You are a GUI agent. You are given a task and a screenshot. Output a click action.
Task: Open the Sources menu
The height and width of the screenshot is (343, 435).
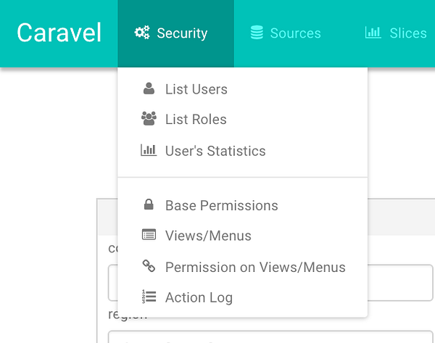pos(296,33)
